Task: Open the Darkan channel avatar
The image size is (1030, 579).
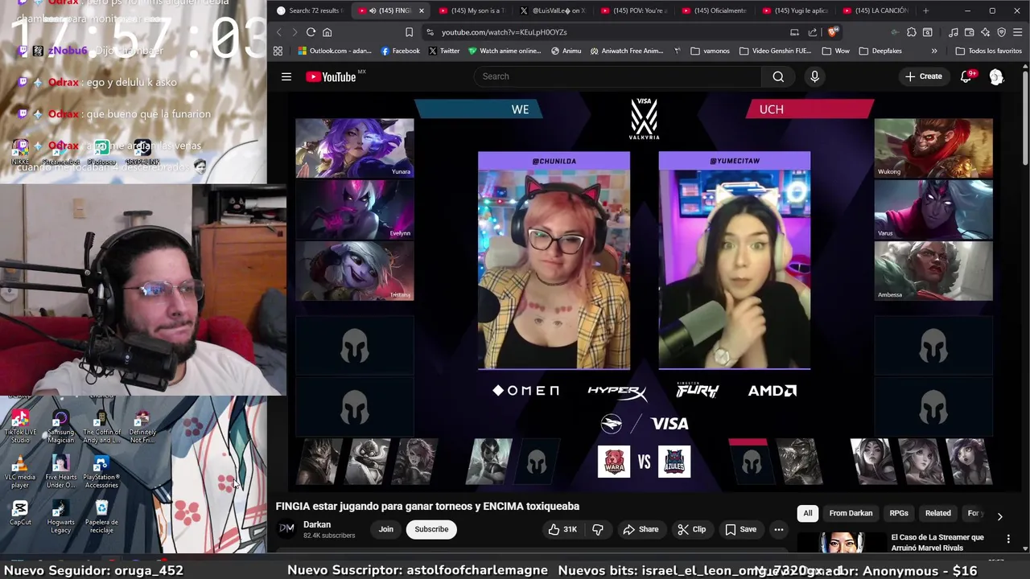Action: coord(286,528)
